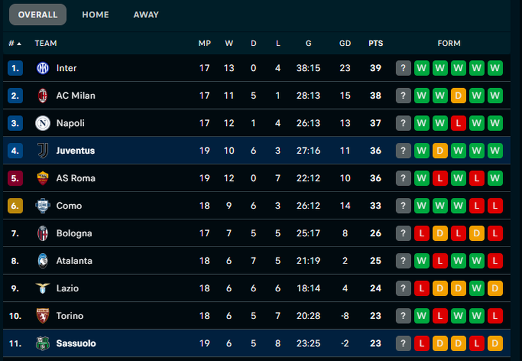Viewport: 522px width, 361px height.
Task: Click Inter's upcoming match question mark badge
Action: click(403, 68)
